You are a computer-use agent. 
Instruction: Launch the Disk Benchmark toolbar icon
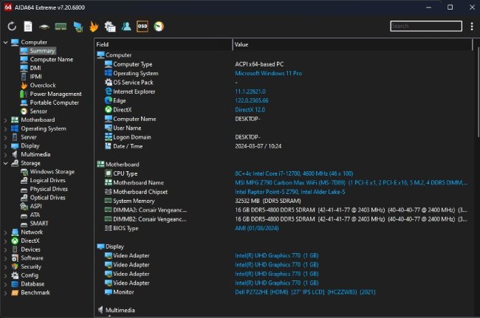pyautogui.click(x=44, y=27)
